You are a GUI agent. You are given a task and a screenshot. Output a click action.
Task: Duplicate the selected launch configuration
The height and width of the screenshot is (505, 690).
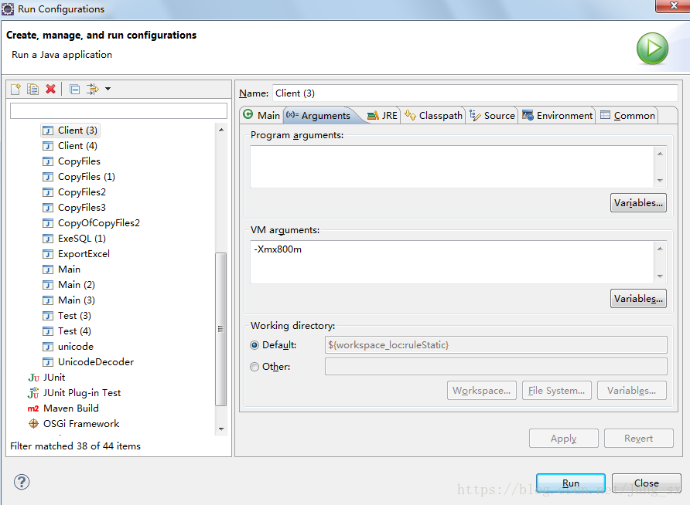[32, 89]
